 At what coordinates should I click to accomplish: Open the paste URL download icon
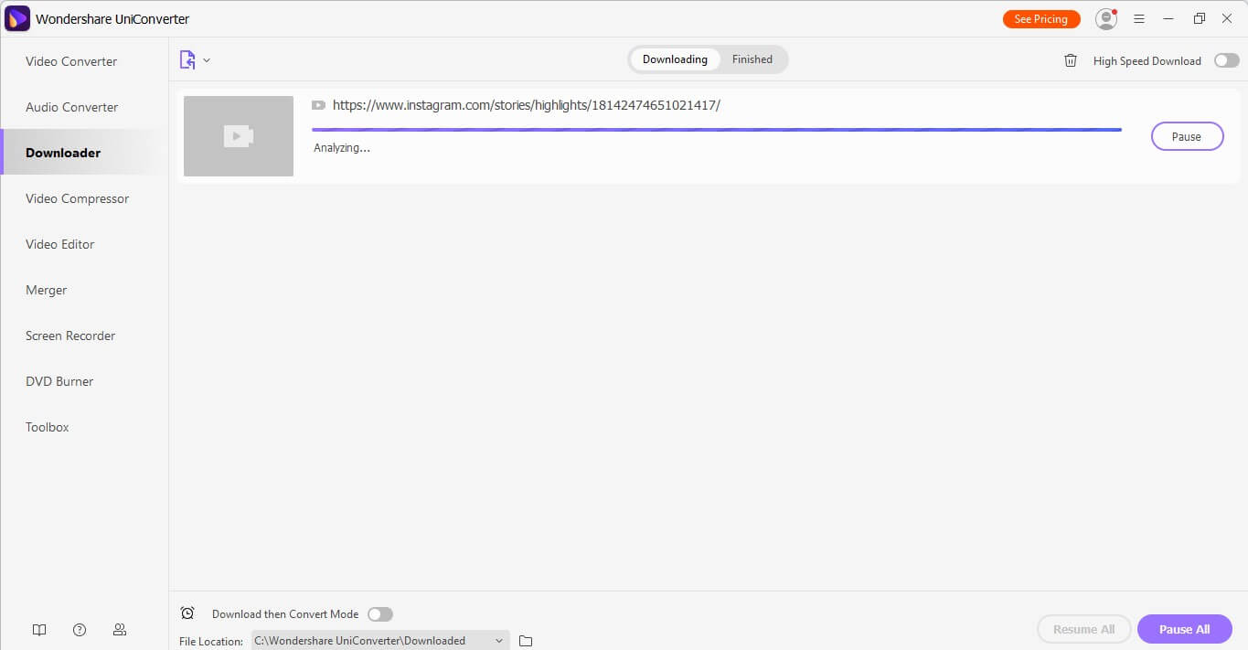[187, 60]
